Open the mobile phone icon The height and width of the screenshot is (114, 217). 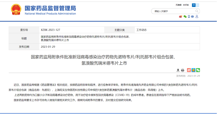189,16
